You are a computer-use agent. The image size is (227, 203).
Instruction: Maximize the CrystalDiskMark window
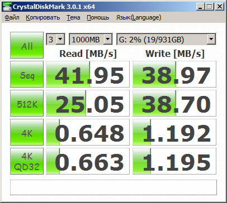coord(210,7)
